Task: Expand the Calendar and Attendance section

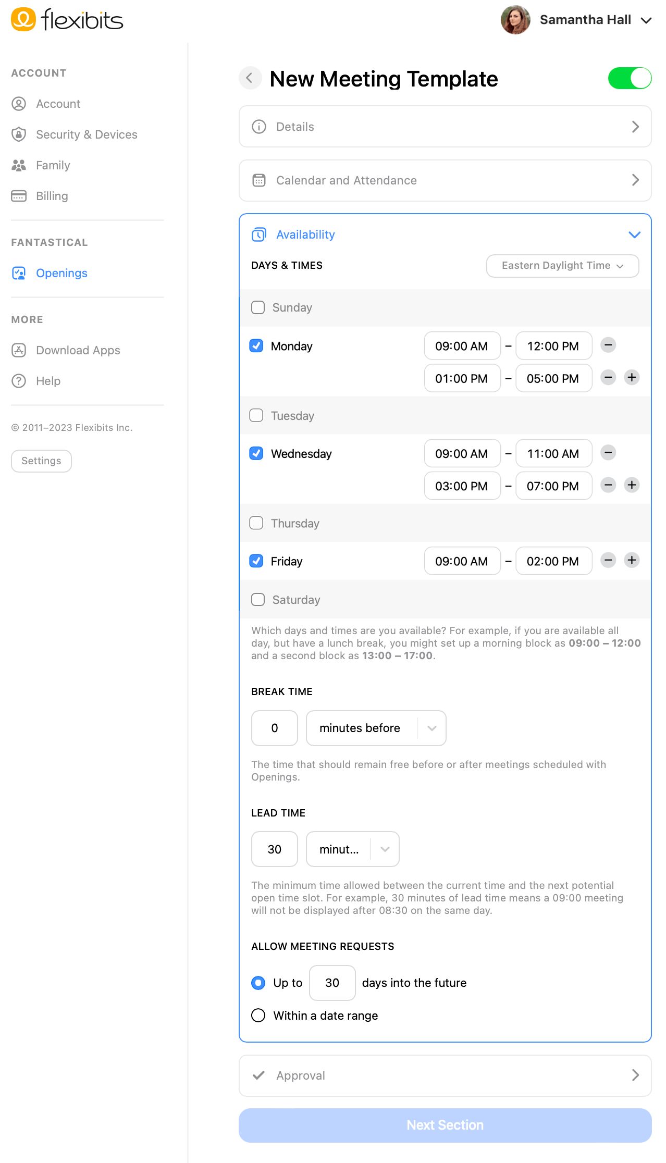Action: [445, 180]
